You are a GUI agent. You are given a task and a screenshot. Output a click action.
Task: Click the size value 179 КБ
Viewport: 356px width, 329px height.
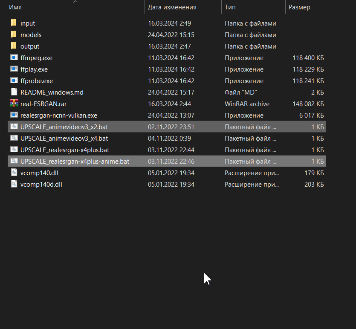pos(314,173)
